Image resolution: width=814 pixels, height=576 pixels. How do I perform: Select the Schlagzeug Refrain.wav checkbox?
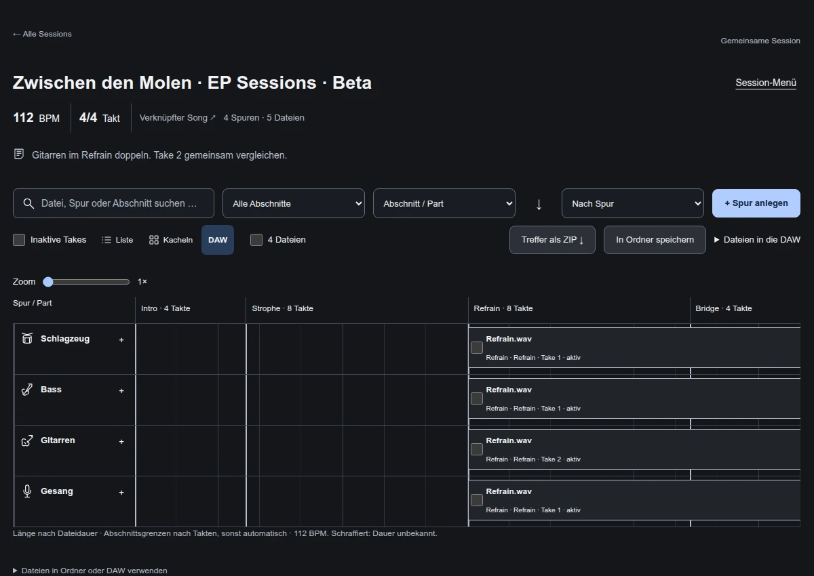coord(477,348)
